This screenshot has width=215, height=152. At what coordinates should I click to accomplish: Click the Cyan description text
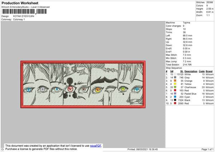point(187,97)
